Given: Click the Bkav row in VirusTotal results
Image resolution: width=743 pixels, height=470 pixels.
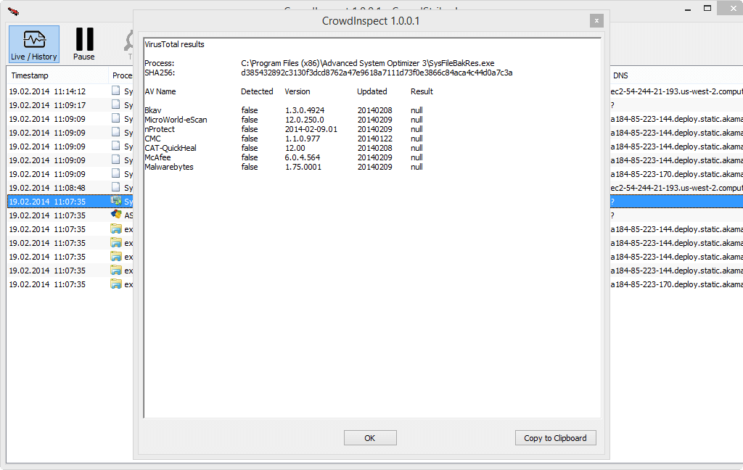Looking at the screenshot, I should click(x=284, y=110).
